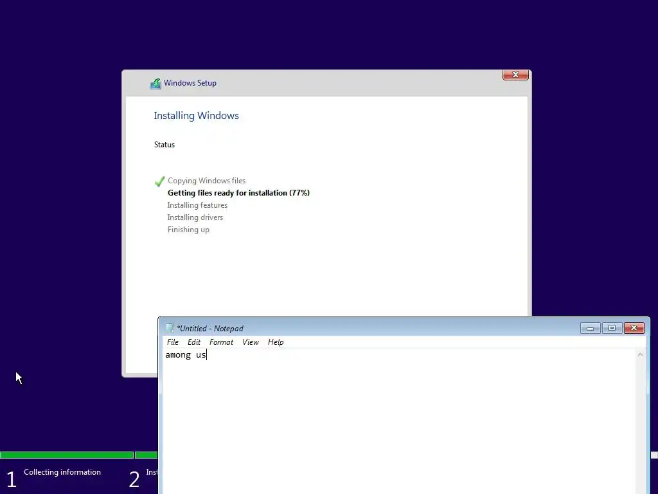658x494 pixels.
Task: Click the 'Status' label in Windows Setup
Action: [164, 145]
